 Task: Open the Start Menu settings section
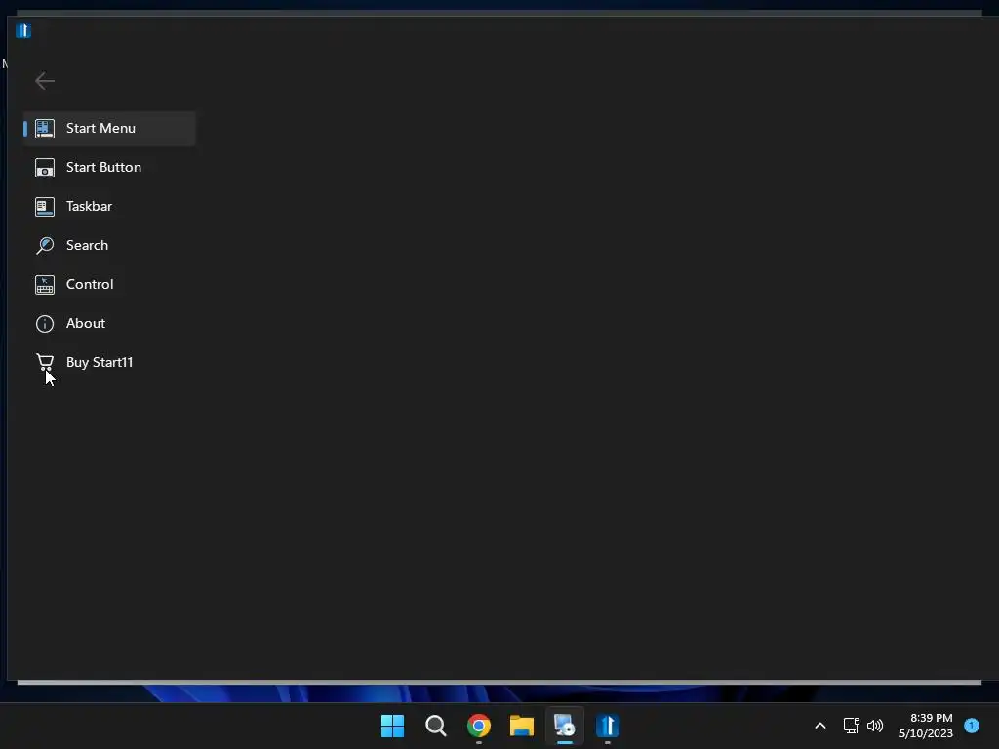pyautogui.click(x=109, y=128)
